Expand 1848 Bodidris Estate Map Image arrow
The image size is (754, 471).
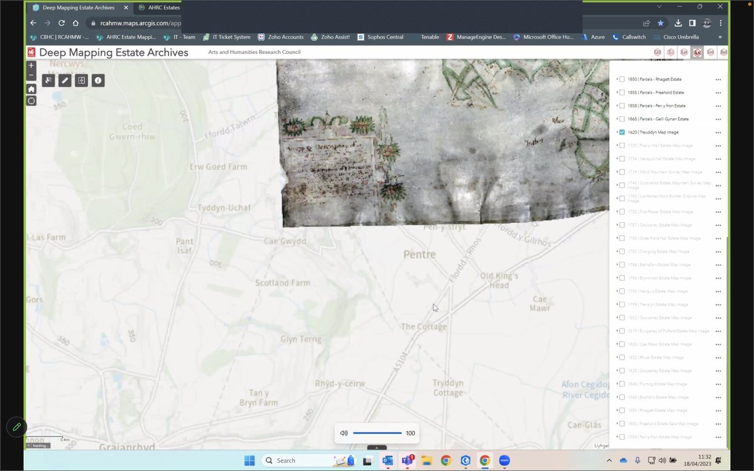click(617, 397)
